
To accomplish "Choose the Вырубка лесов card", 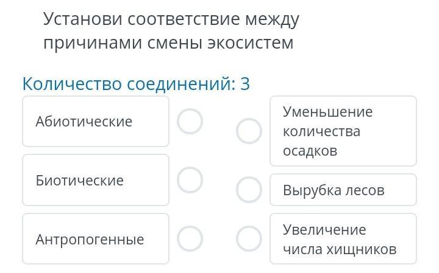I will tap(343, 190).
